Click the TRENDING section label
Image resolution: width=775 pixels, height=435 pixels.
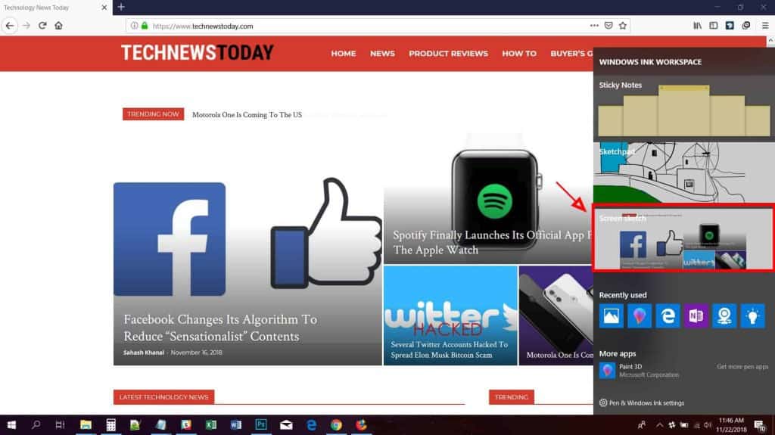511,397
